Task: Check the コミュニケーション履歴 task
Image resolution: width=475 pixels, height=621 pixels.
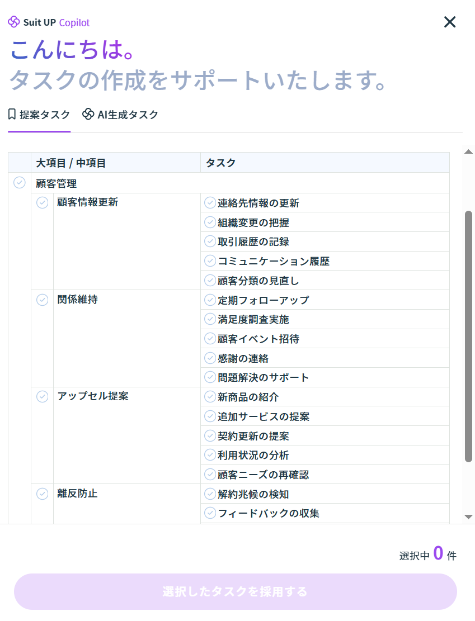Action: coord(210,261)
